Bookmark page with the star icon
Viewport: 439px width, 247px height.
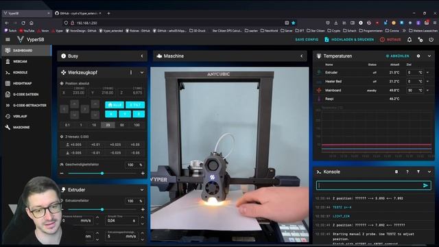coord(293,23)
